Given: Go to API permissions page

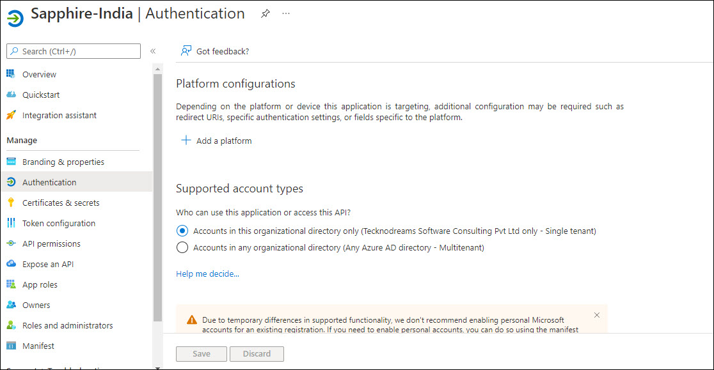Looking at the screenshot, I should point(51,243).
